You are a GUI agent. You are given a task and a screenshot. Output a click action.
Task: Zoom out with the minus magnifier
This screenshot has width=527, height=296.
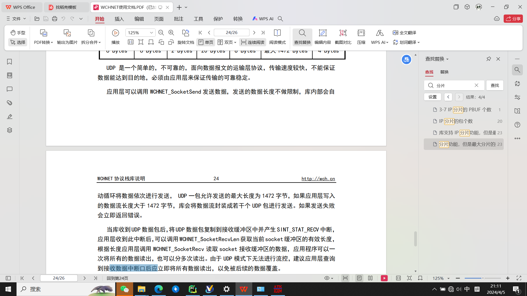tap(161, 33)
